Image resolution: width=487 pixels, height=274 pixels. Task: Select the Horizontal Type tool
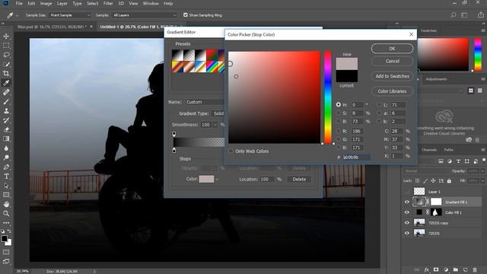pyautogui.click(x=6, y=176)
